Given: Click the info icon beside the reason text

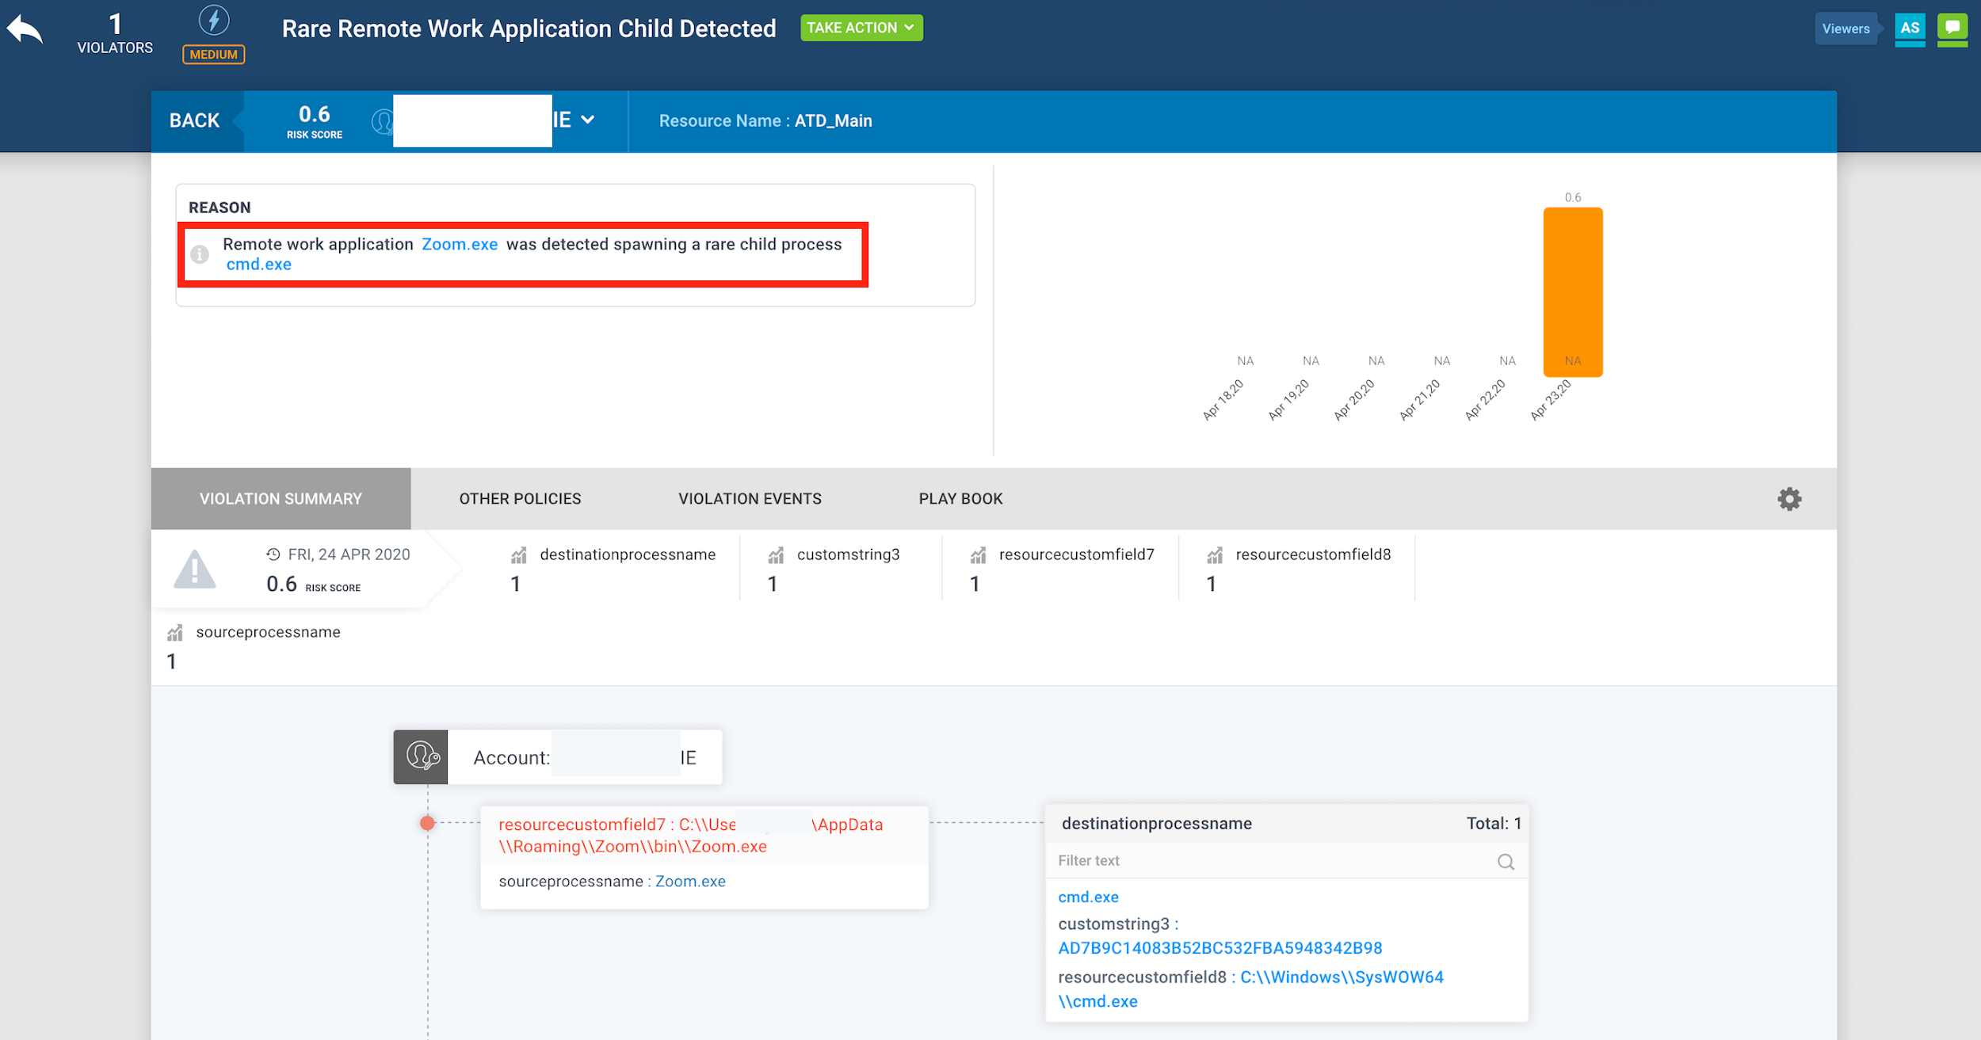Looking at the screenshot, I should click(200, 254).
